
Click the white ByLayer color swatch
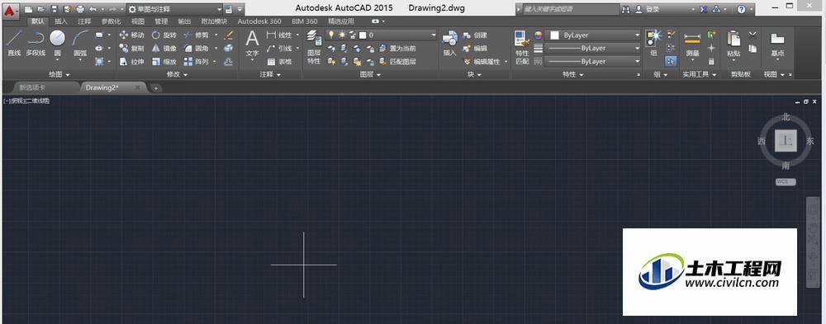(555, 35)
